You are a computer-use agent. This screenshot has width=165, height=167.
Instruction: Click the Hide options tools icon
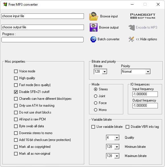(131, 39)
